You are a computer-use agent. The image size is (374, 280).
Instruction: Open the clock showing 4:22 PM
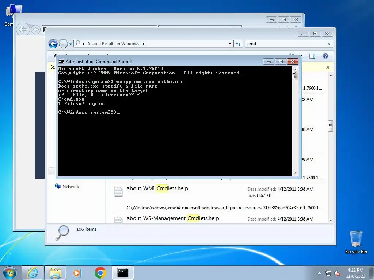[356, 273]
